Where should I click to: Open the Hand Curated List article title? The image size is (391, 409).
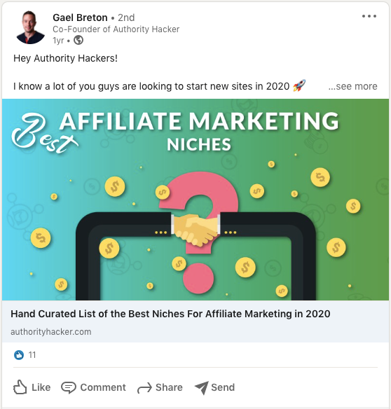click(x=170, y=314)
